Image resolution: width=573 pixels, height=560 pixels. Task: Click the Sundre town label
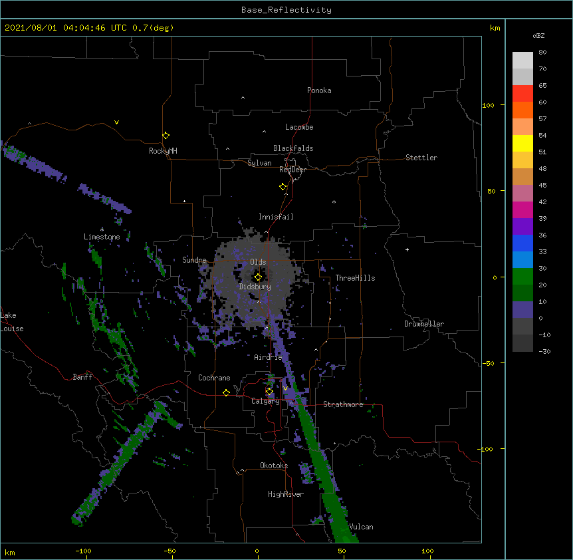point(194,260)
